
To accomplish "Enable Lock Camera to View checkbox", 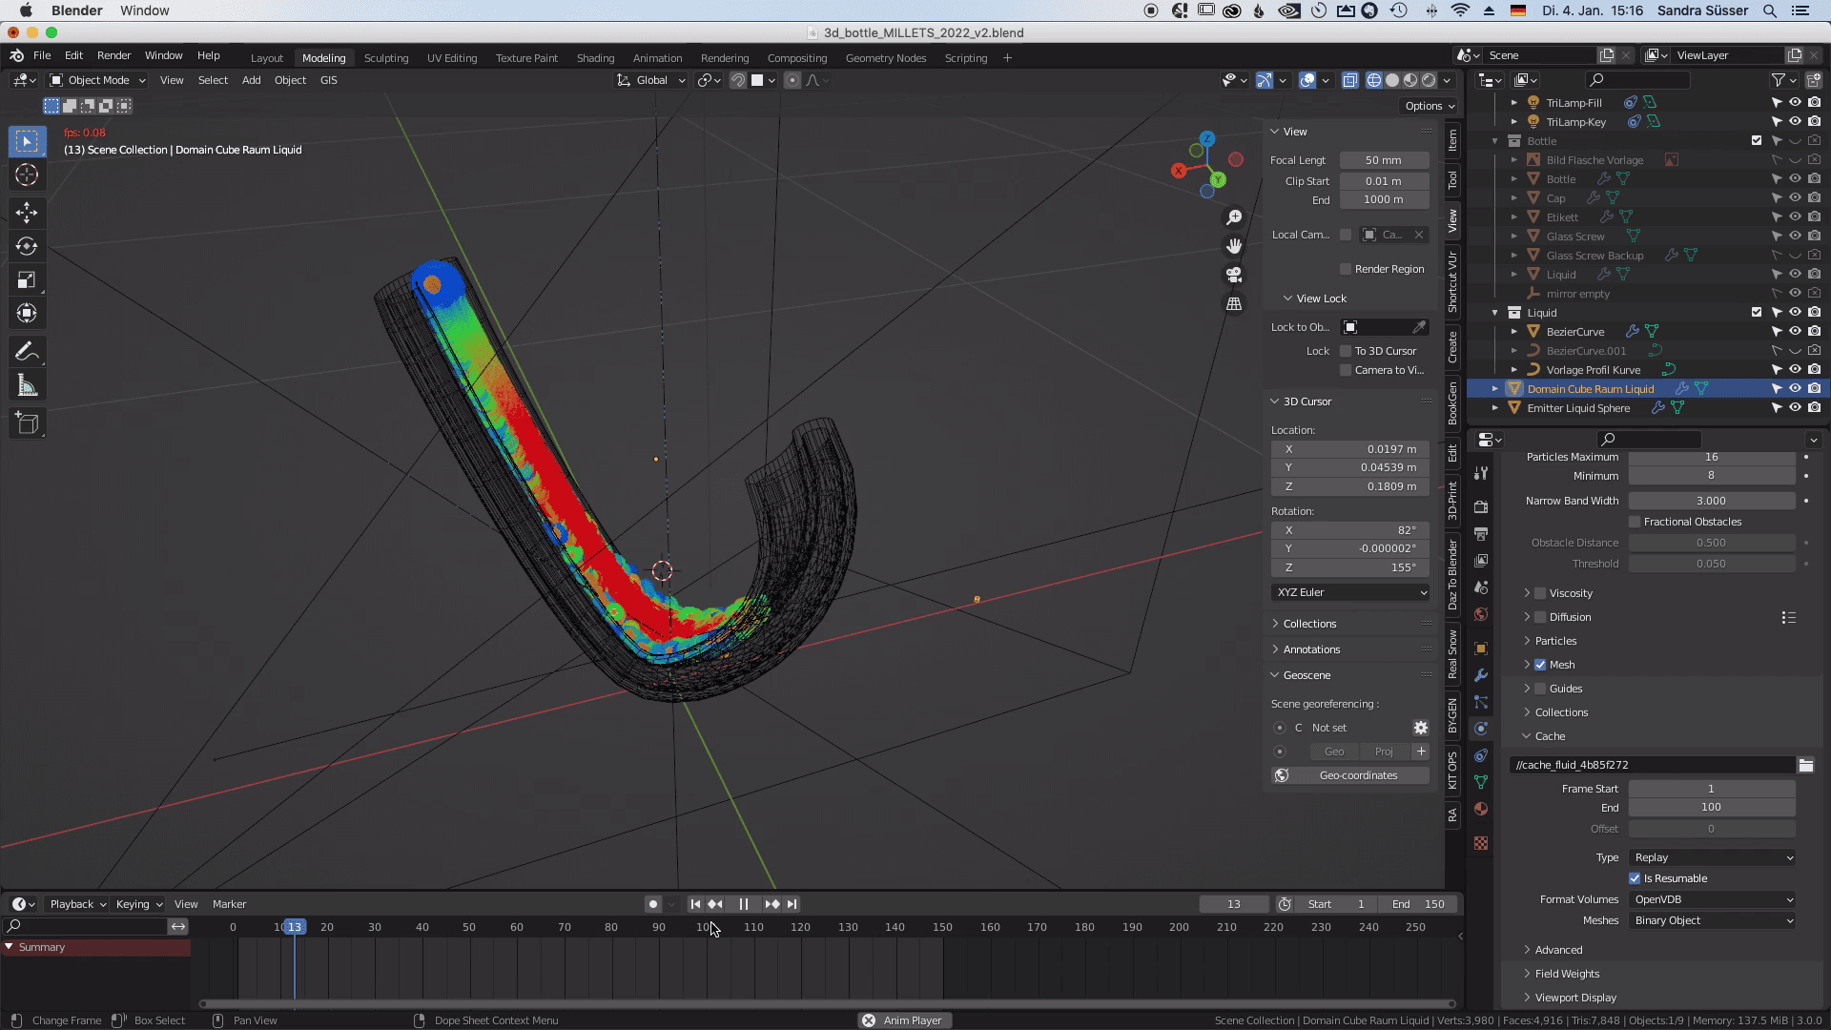I will [1346, 370].
